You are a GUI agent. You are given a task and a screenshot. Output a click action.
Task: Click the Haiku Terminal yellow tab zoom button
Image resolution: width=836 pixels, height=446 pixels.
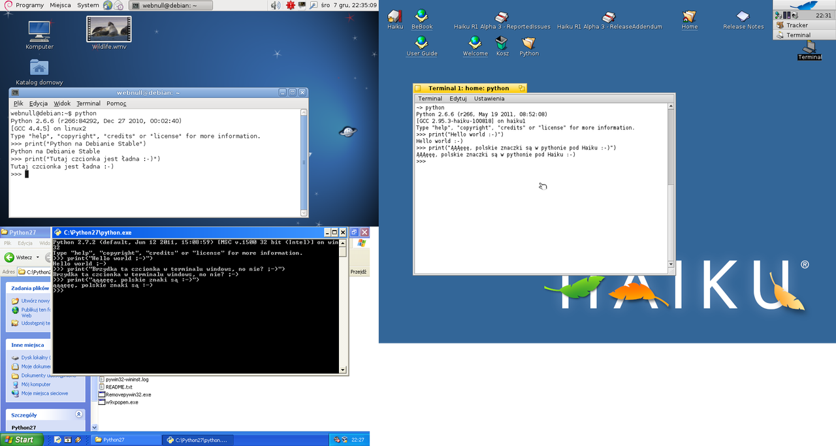click(x=522, y=88)
